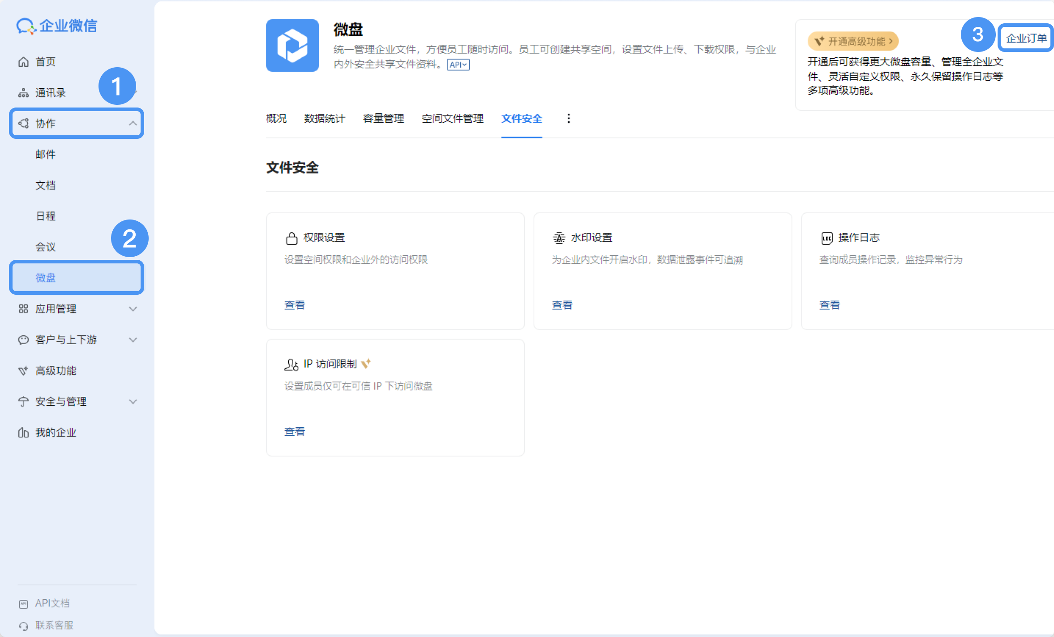The width and height of the screenshot is (1054, 637).
Task: Open the more tabs three-dot menu
Action: point(569,118)
